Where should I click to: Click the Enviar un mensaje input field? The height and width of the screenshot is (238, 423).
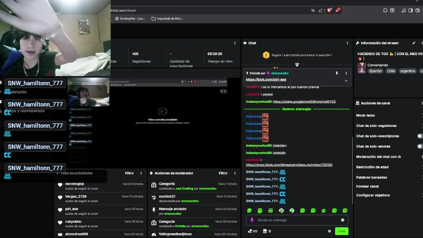[297, 220]
